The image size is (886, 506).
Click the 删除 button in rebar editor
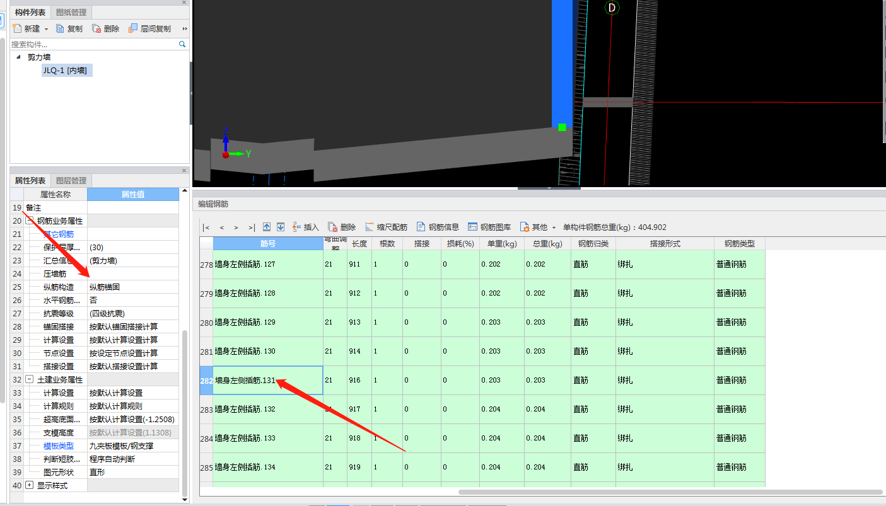342,227
